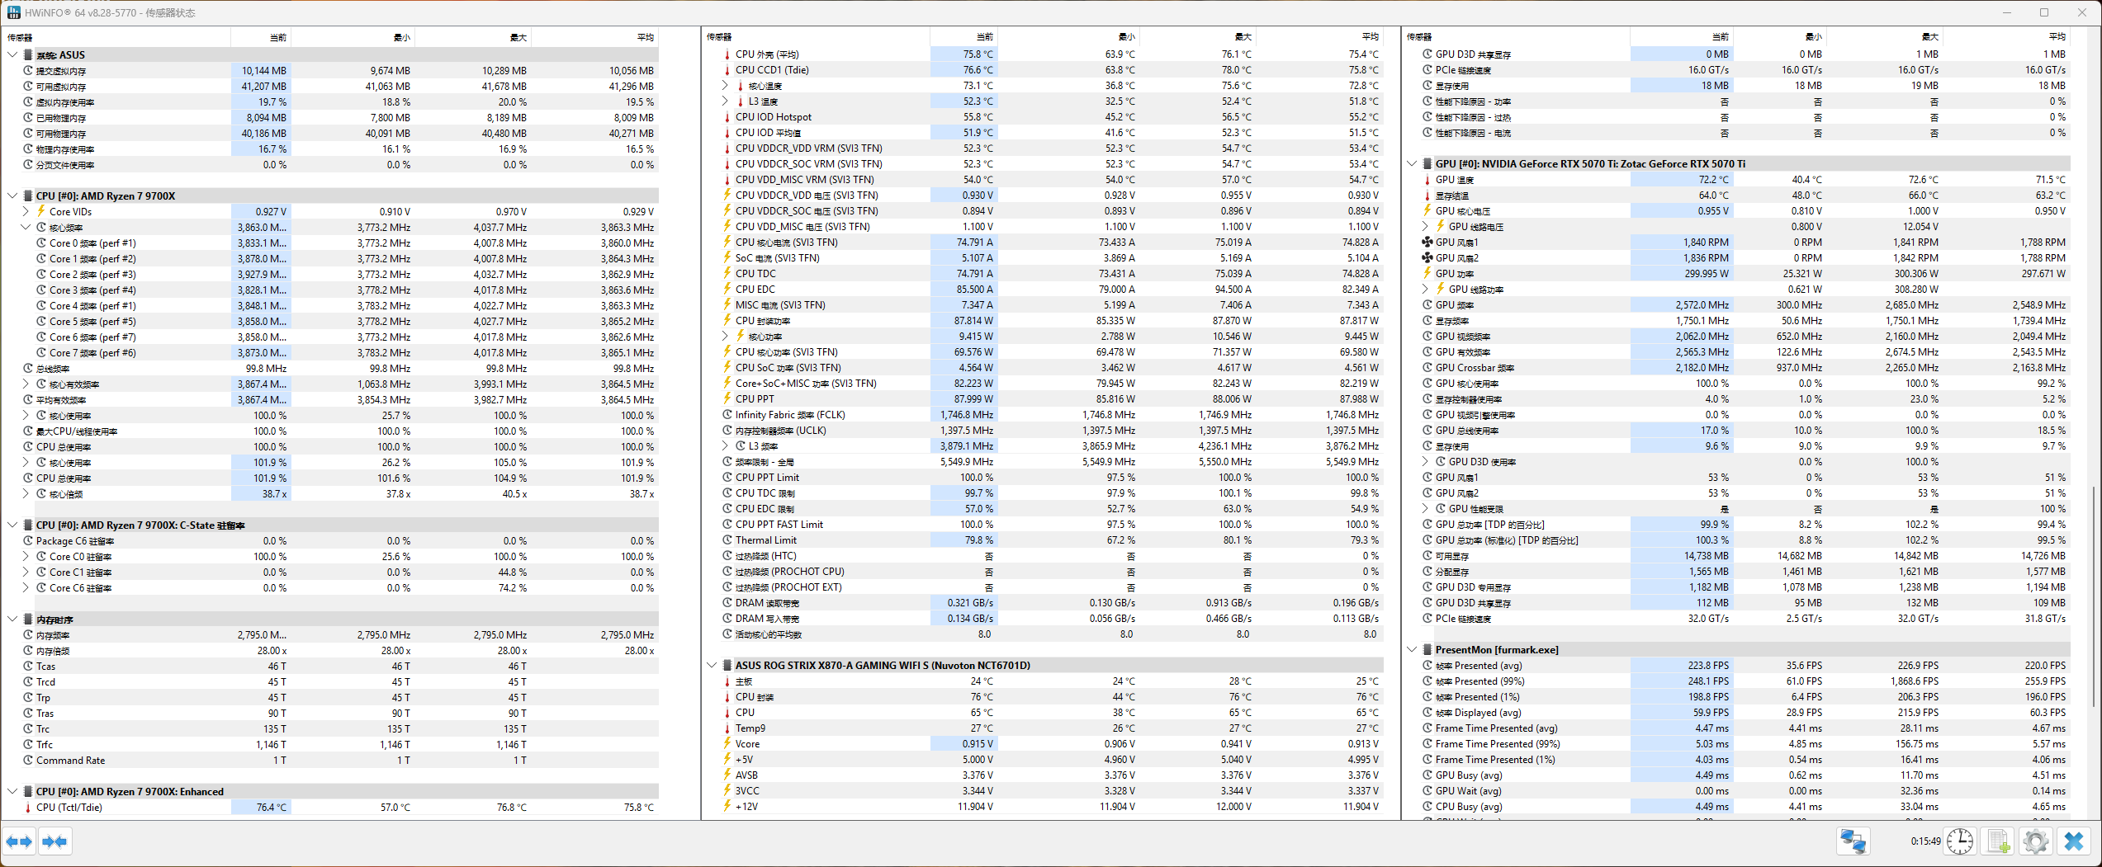Click the 299.995 W GPU power value
This screenshot has height=867, width=2102.
tap(1707, 274)
